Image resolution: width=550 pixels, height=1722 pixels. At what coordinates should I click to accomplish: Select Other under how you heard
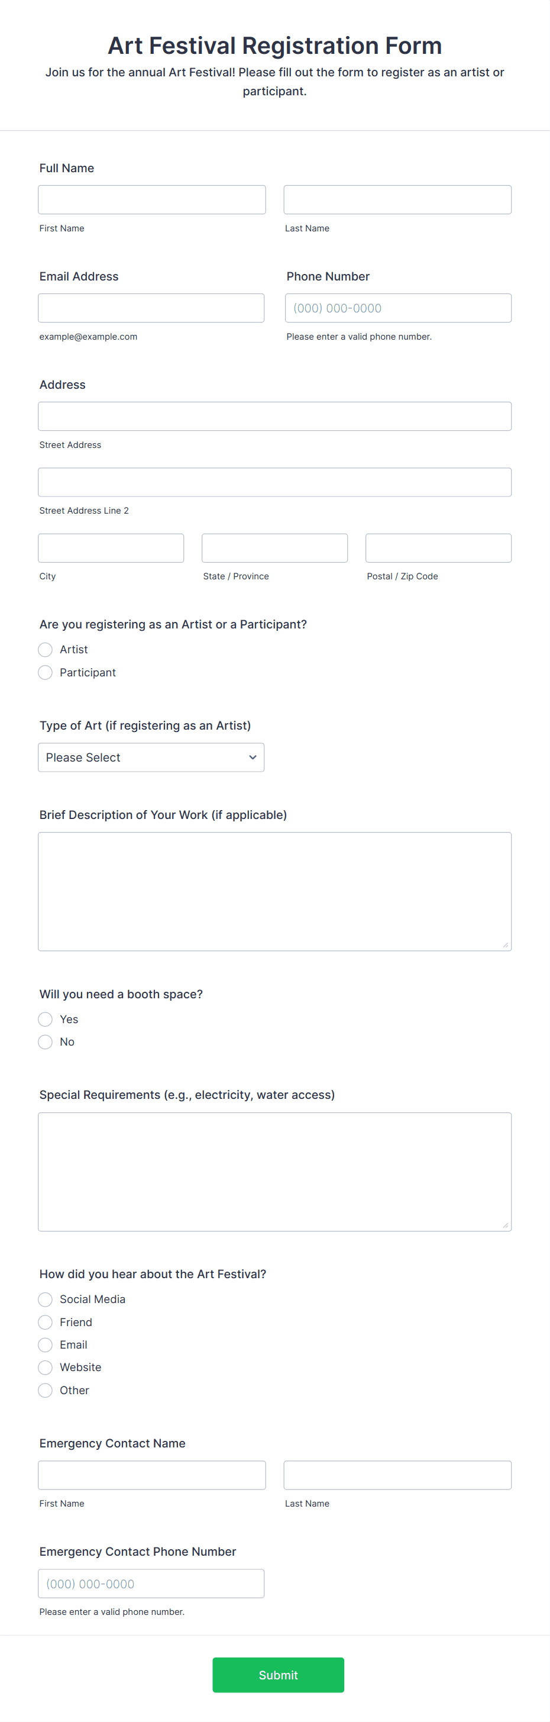pos(45,1390)
